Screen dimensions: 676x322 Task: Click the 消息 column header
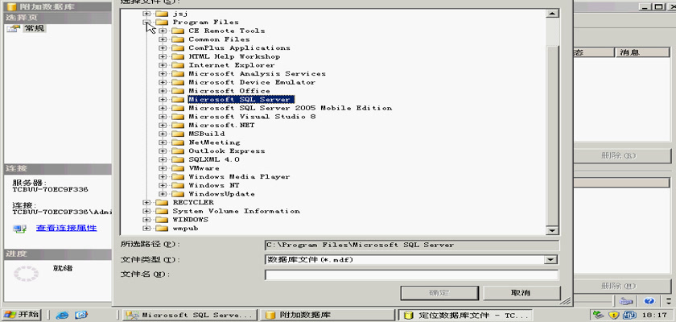click(x=641, y=52)
